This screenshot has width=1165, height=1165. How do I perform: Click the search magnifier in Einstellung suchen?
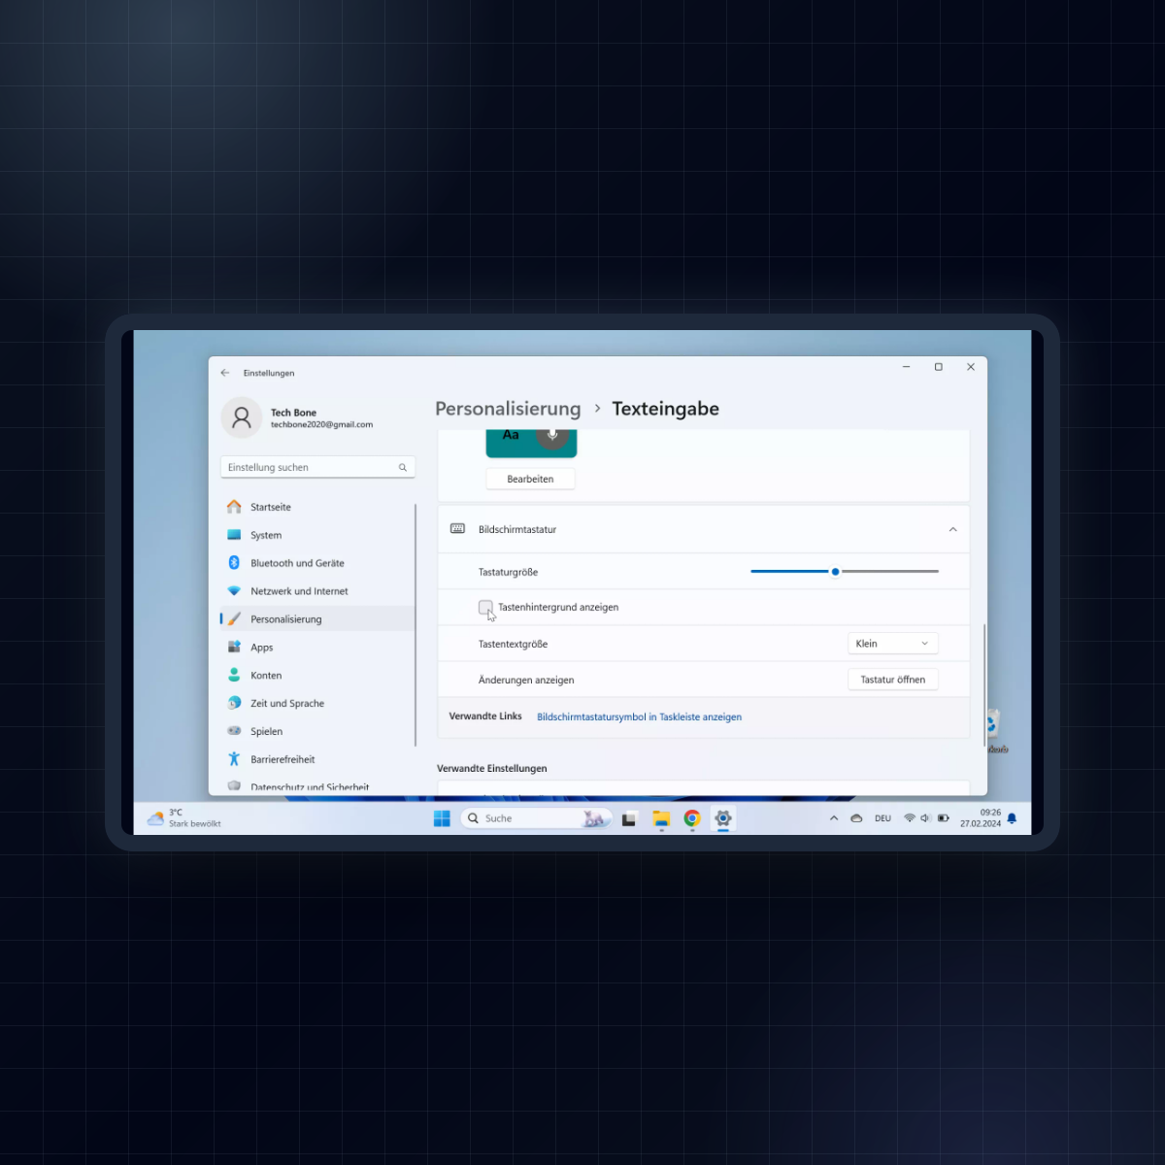403,468
